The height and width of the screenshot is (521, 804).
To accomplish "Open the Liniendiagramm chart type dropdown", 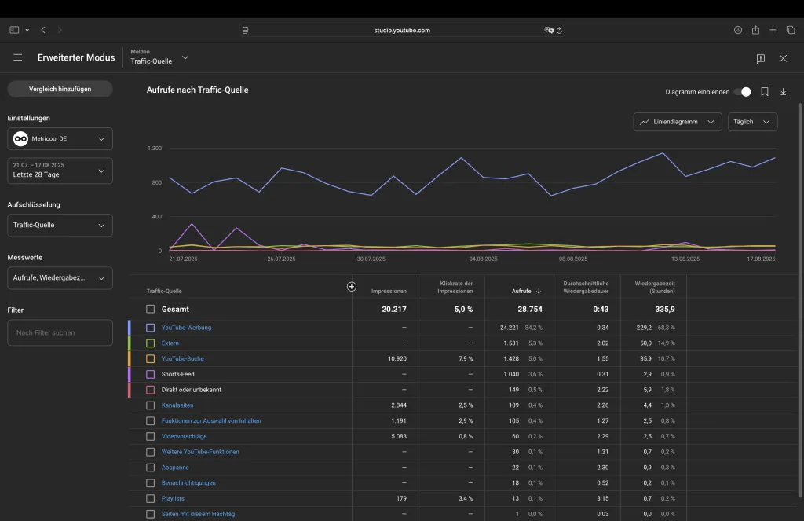I will [677, 122].
